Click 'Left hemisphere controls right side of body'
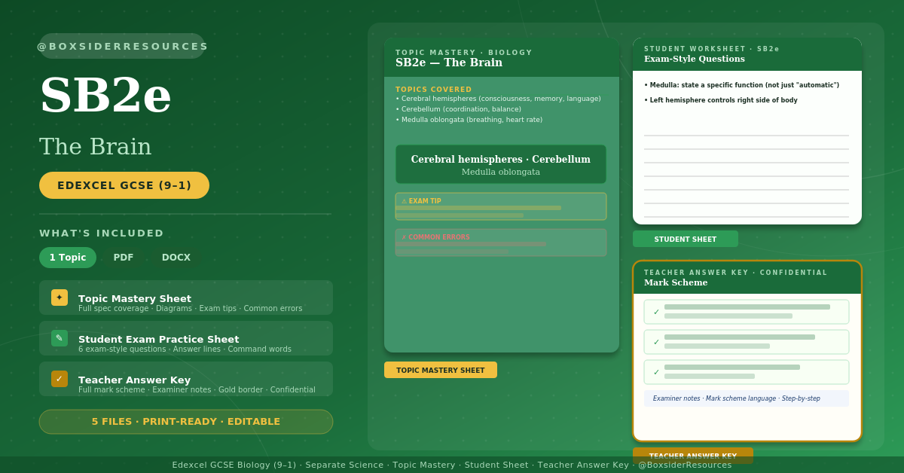Viewport: 904px width, 473px height. coord(721,100)
